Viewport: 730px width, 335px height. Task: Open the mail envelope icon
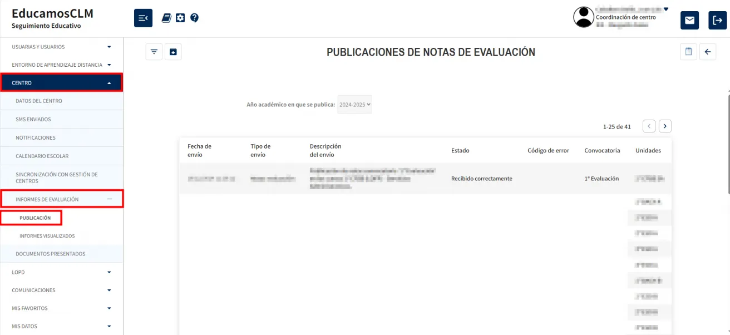(689, 20)
